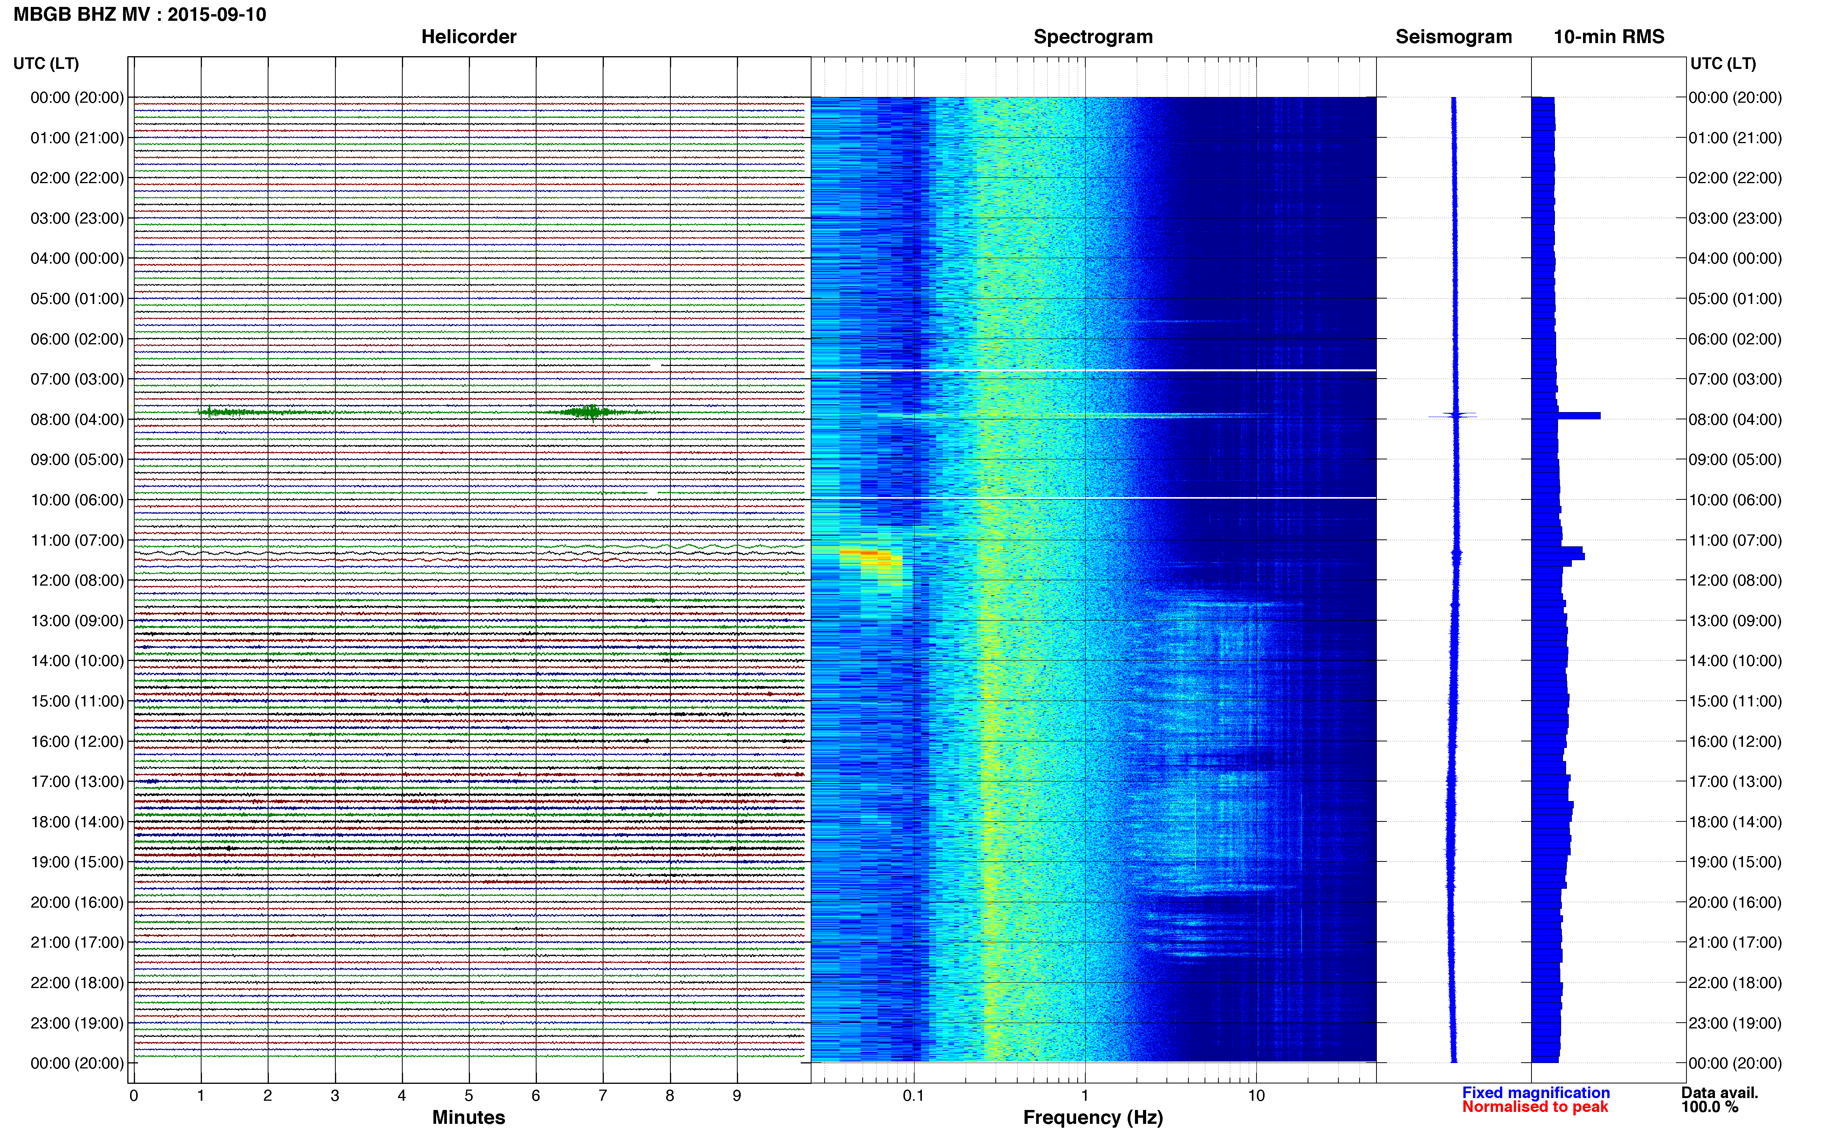Click the red 'Normalised to peak' legend text
Viewport: 1823px width, 1140px height.
(1535, 1107)
